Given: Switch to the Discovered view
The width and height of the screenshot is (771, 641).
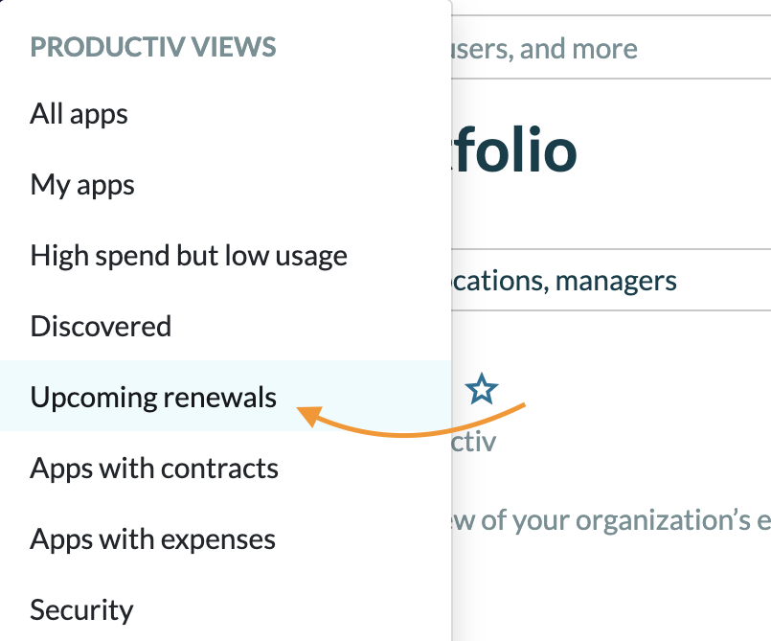Looking at the screenshot, I should coord(101,327).
